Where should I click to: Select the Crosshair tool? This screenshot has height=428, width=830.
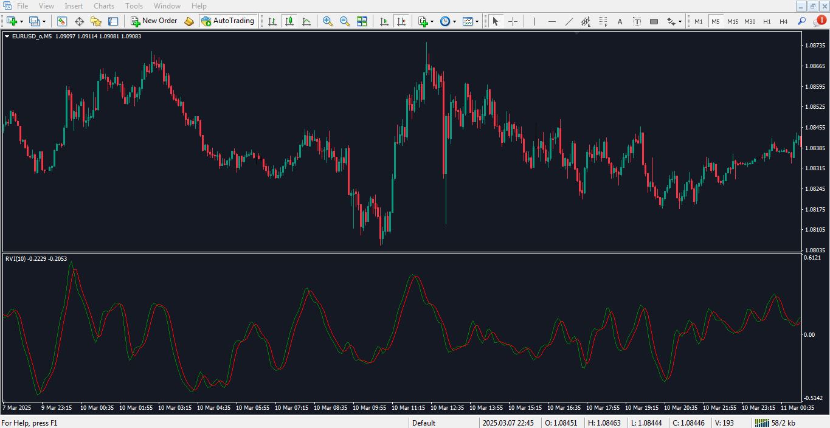(513, 21)
